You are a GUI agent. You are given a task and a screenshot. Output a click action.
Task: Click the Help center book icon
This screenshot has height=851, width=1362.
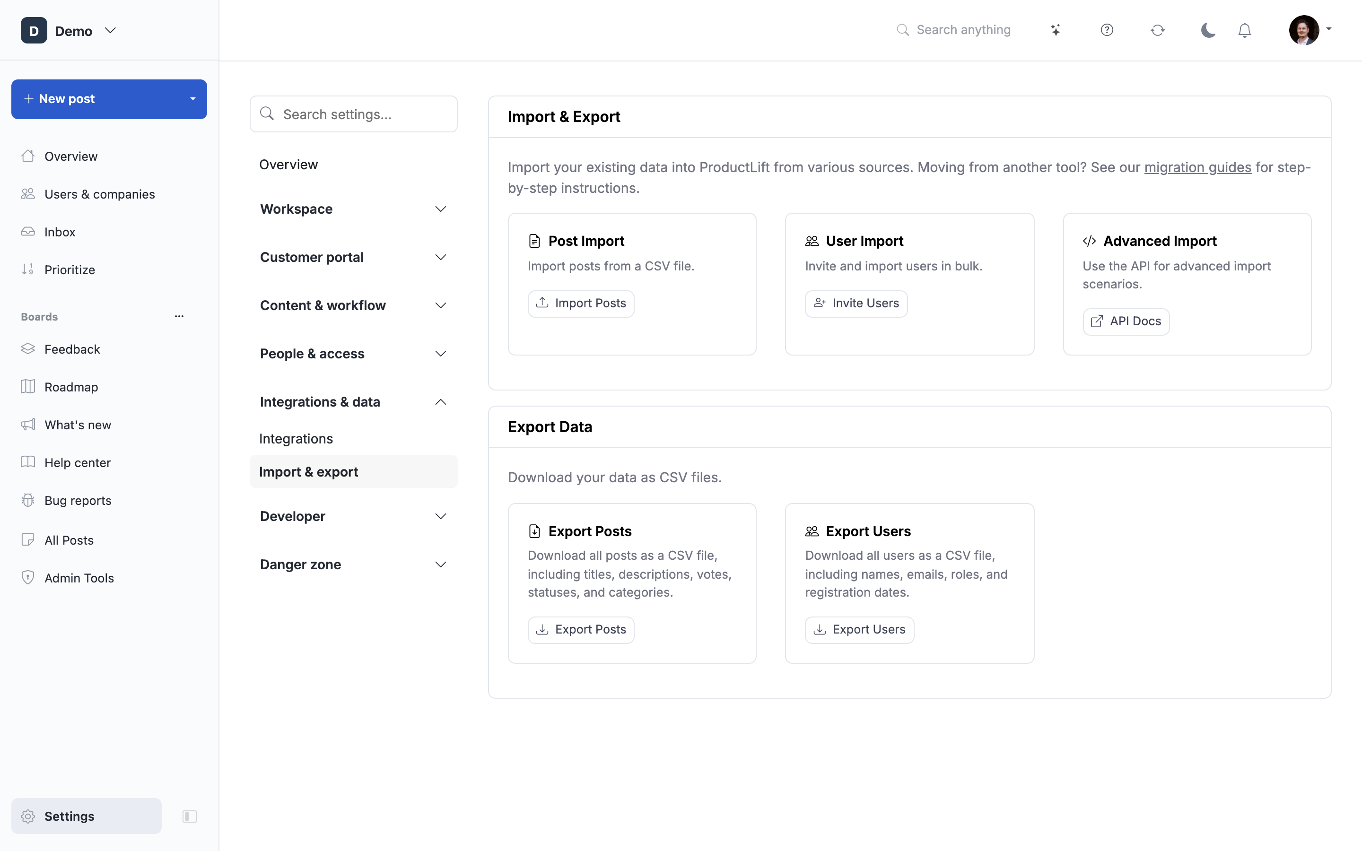[x=28, y=462]
